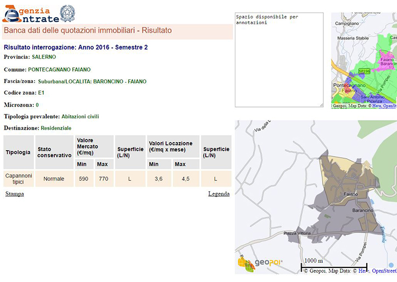Click the Abitazioni civili value
This screenshot has width=397, height=282.
pos(80,117)
